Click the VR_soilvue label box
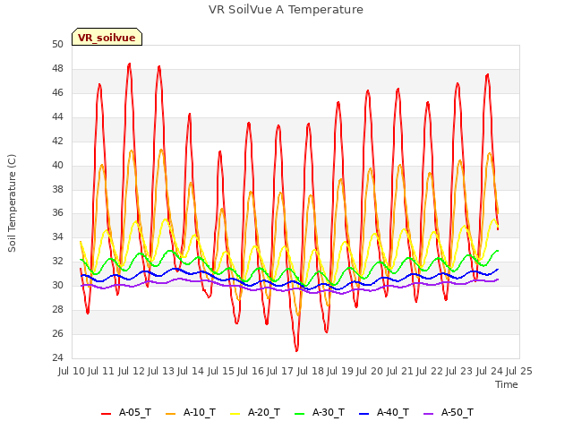This screenshot has width=573, height=430. (107, 37)
